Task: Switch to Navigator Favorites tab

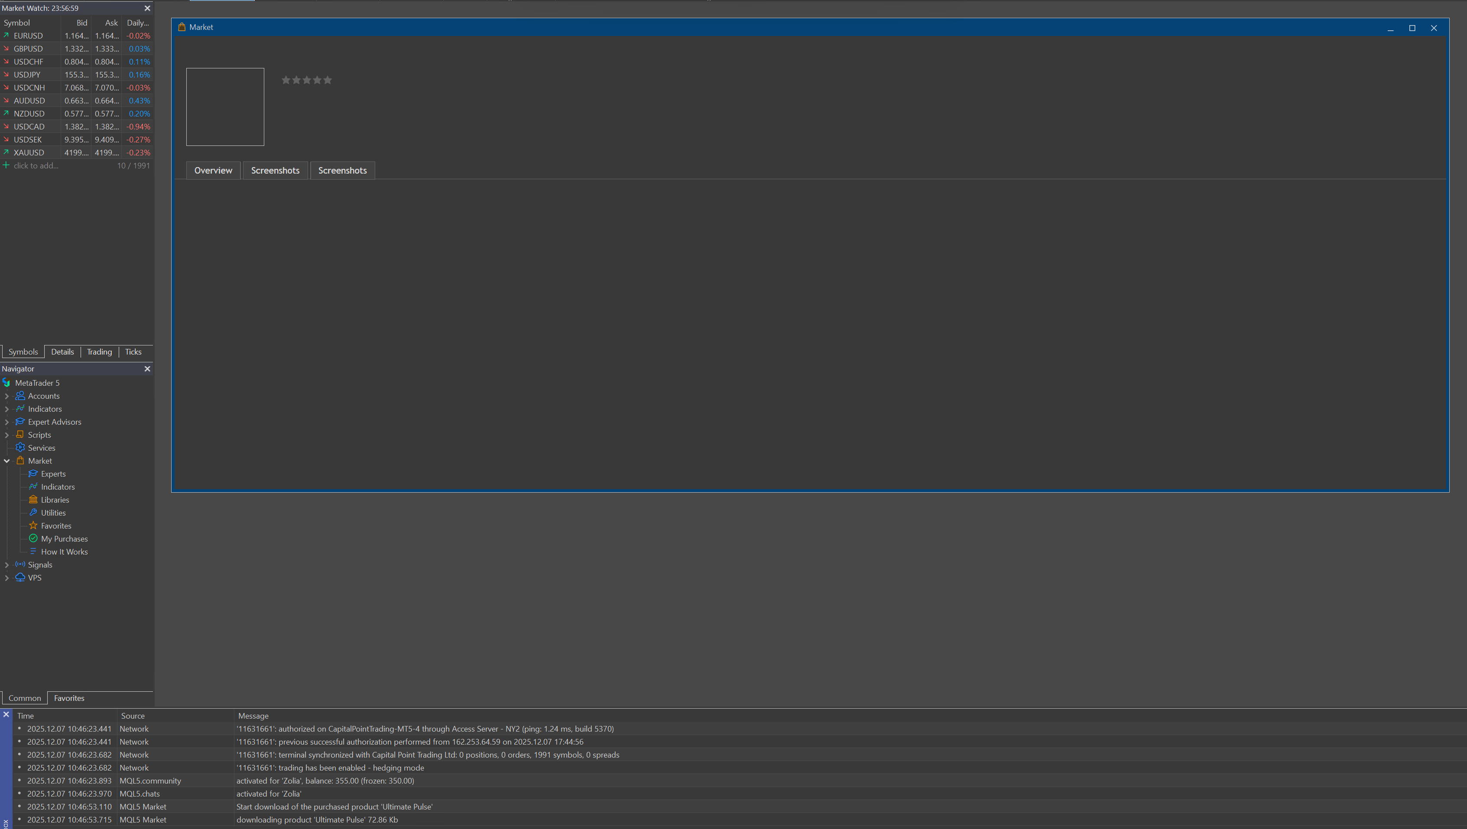Action: coord(69,698)
